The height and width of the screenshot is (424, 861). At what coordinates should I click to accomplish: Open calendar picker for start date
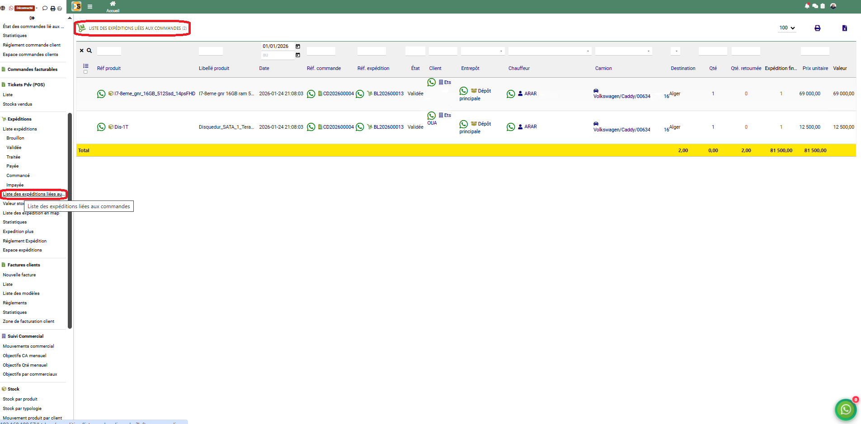(298, 47)
